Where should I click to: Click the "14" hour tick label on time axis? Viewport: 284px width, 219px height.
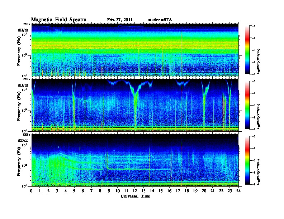152,191
